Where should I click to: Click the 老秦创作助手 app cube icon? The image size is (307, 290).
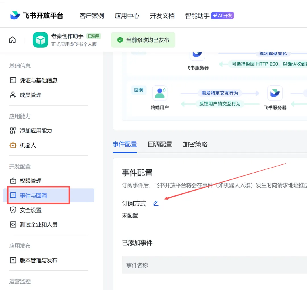pos(40,40)
